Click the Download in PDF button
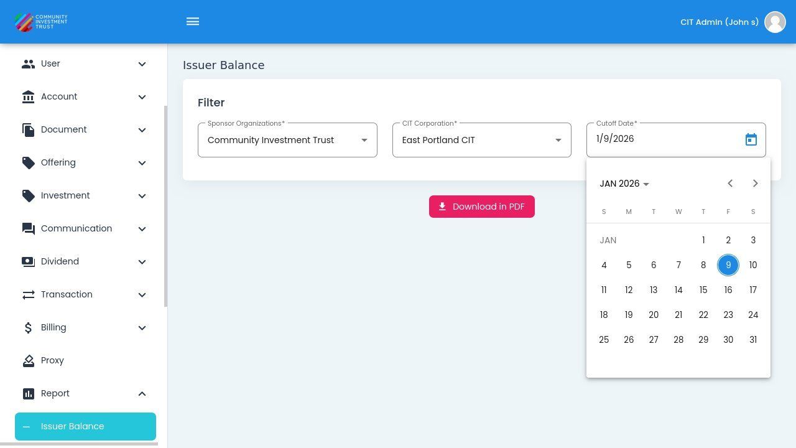 (481, 207)
